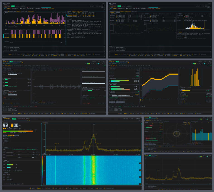Click 0xfe17f1 label in WHEN timeline
The image size is (214, 192).
tap(7, 33)
